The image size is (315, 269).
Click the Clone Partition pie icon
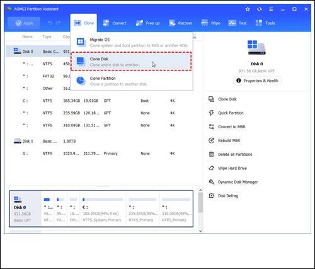[x=81, y=81]
